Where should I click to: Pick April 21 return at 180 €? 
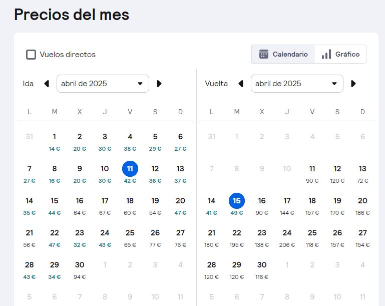point(211,238)
